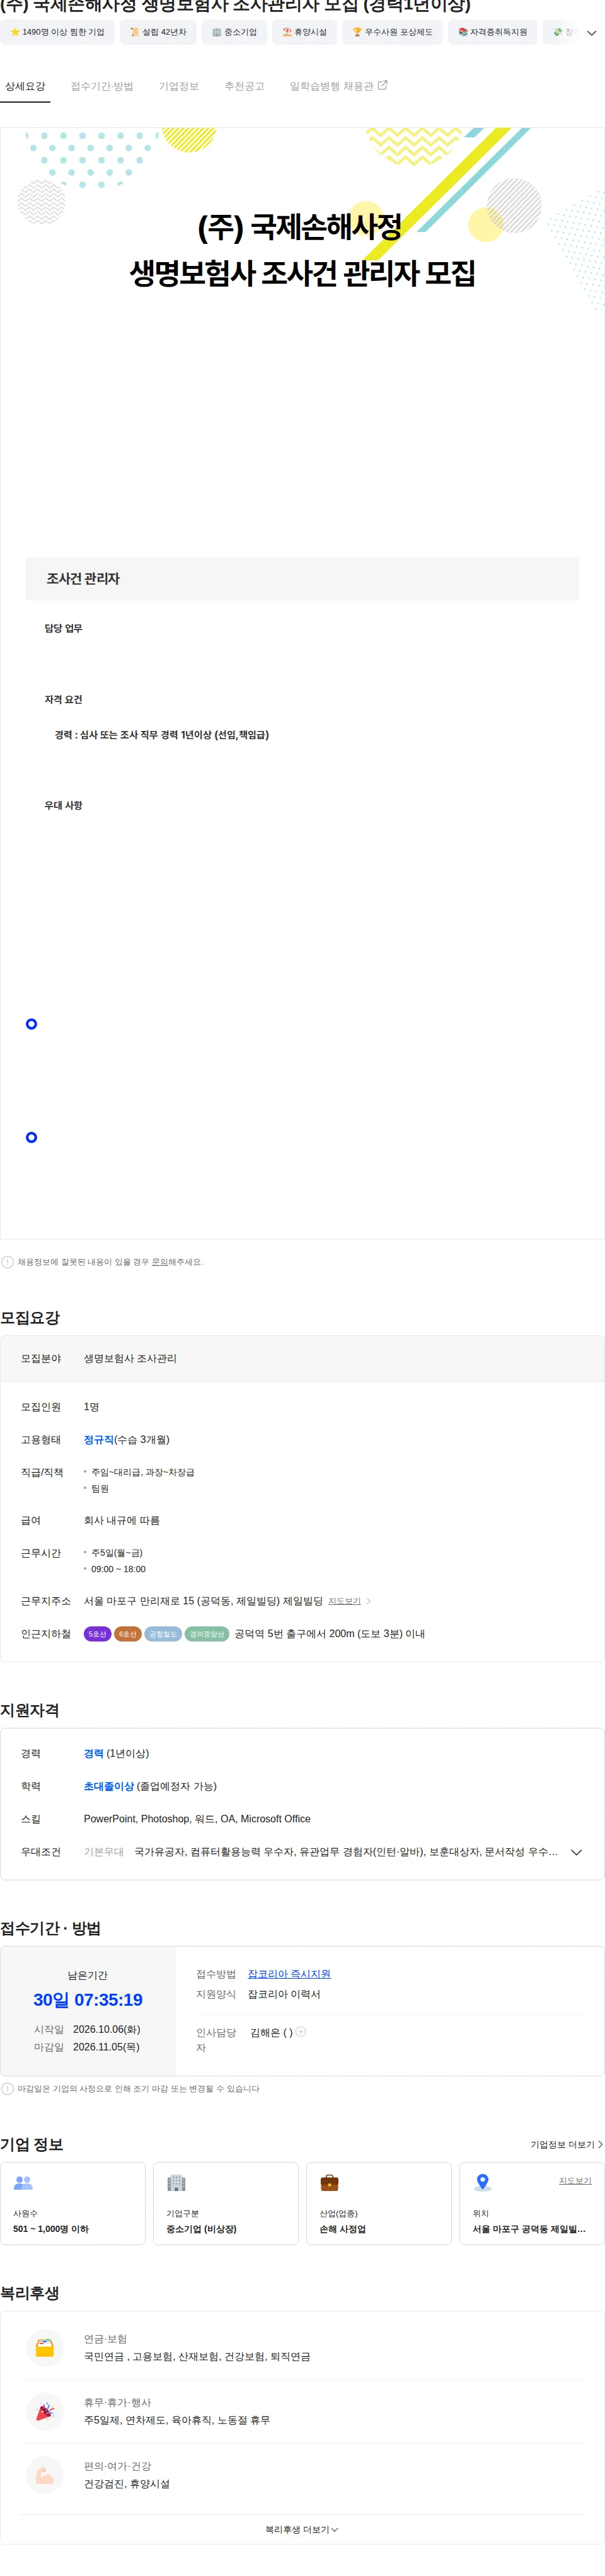The height and width of the screenshot is (2576, 605).
Task: Open 기업정보 더보기 link
Action: point(566,2144)
